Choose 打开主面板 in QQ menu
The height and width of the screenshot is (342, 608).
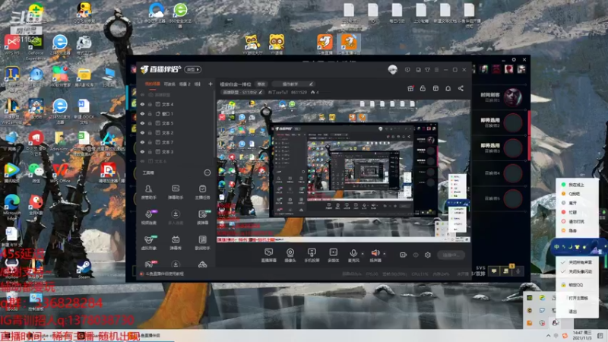click(x=578, y=298)
